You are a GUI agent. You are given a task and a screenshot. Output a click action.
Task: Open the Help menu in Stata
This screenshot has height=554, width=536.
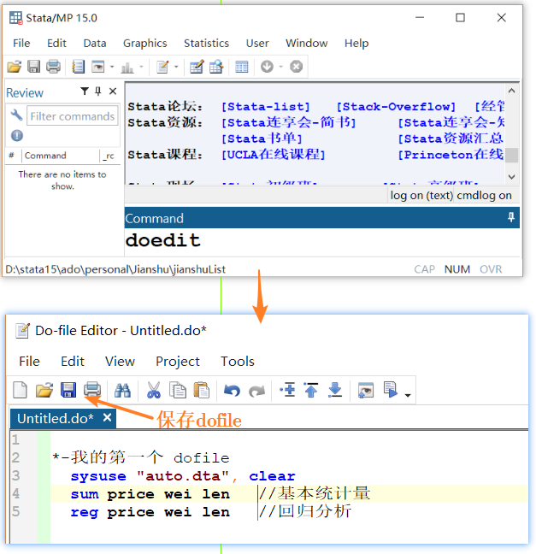pos(356,43)
